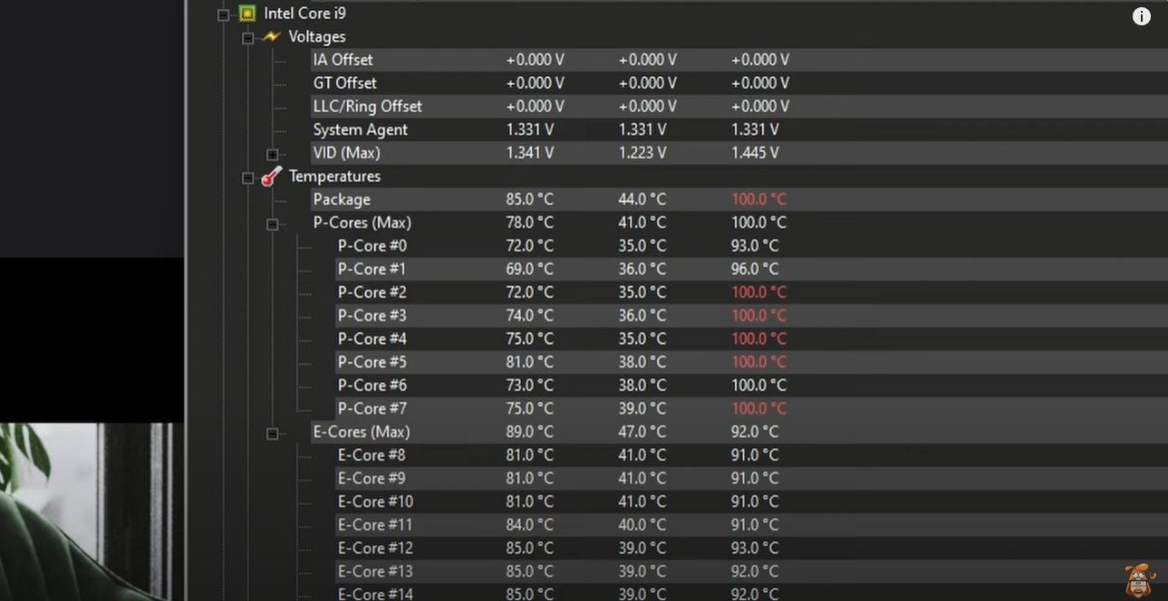Select the E-Core #11 row label
The width and height of the screenshot is (1168, 601).
pyautogui.click(x=375, y=525)
